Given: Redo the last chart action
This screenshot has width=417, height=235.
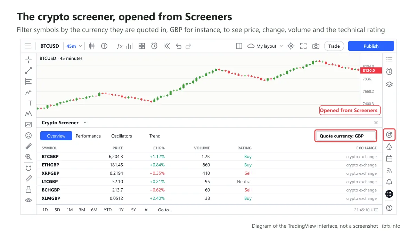Looking at the screenshot, I should click(188, 46).
